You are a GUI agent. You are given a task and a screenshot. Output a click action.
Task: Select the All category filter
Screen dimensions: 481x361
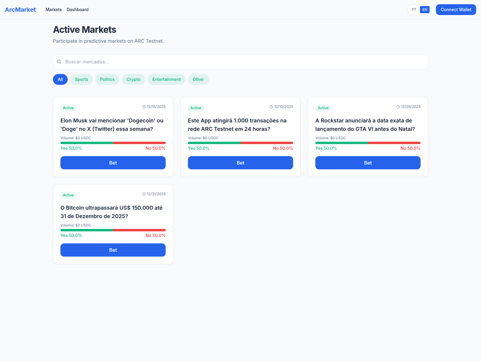pos(60,79)
